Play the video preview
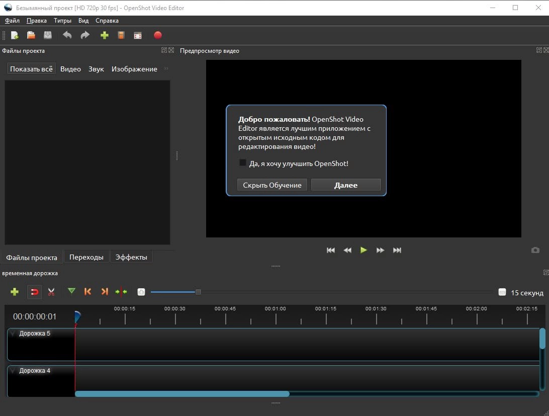The image size is (549, 416). point(363,250)
